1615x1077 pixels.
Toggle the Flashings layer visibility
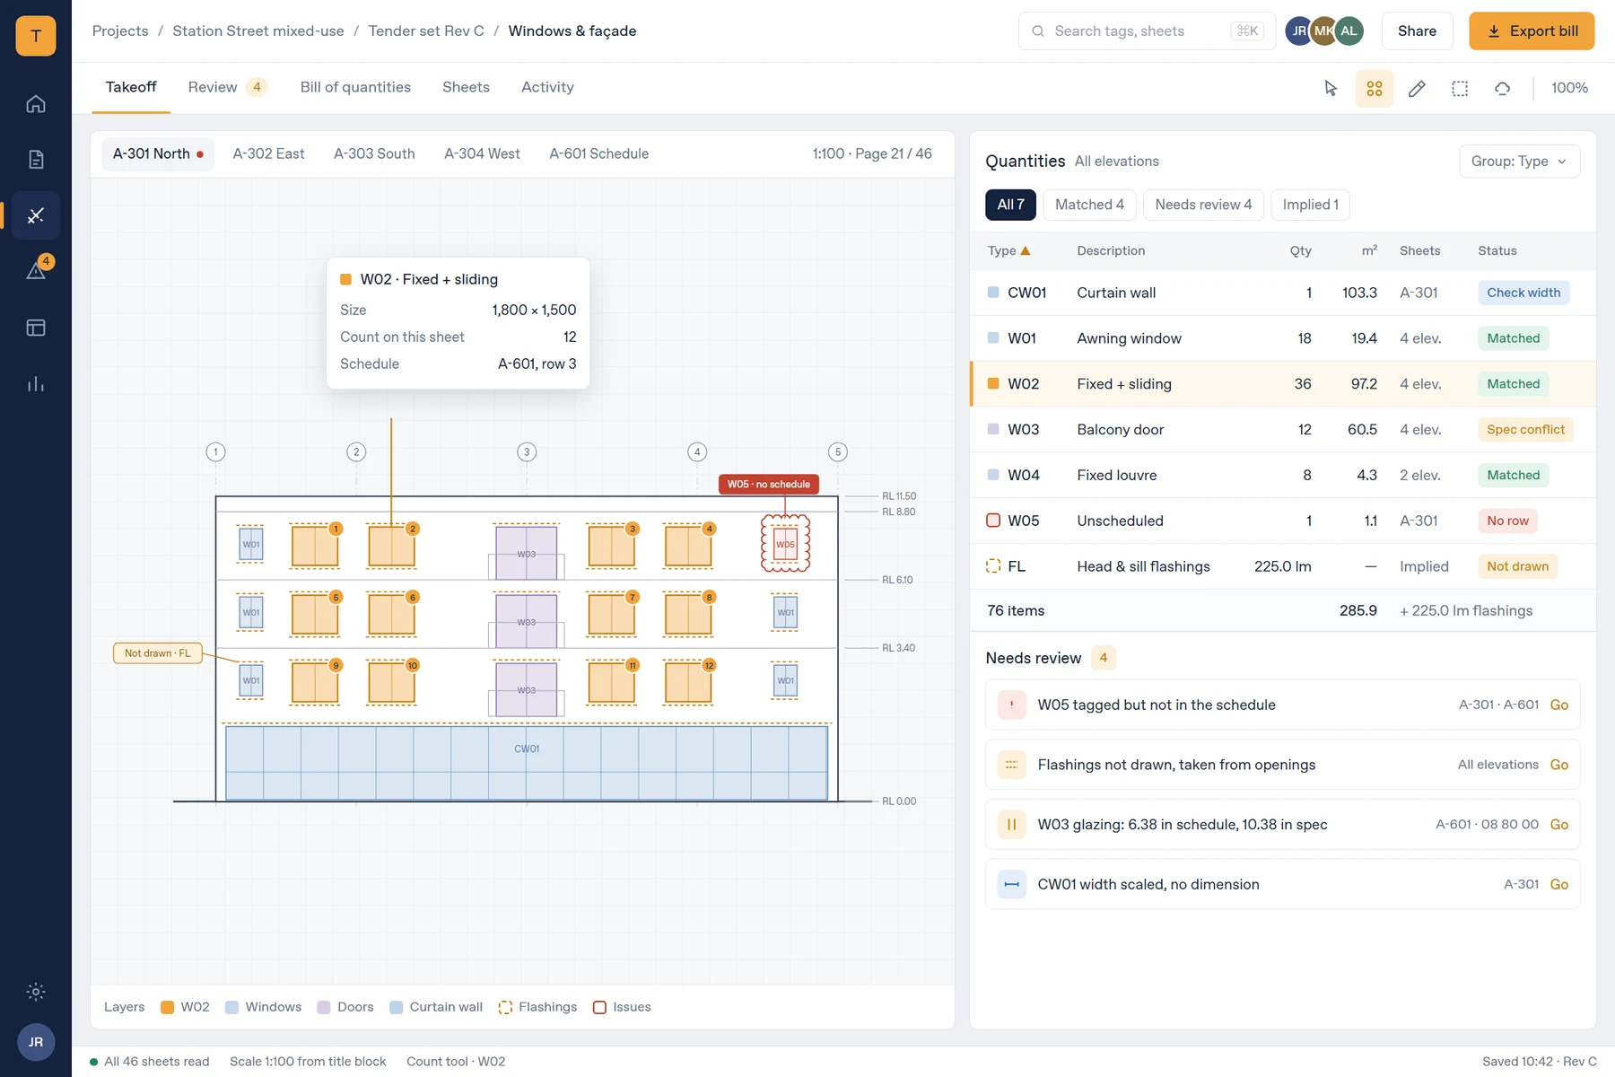coord(537,1007)
